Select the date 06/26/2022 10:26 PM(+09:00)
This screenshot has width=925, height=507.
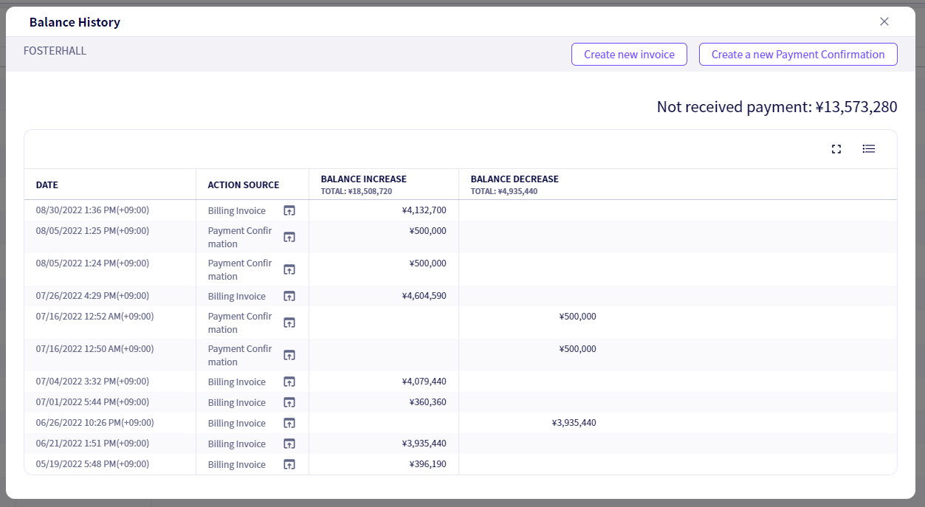click(x=95, y=423)
